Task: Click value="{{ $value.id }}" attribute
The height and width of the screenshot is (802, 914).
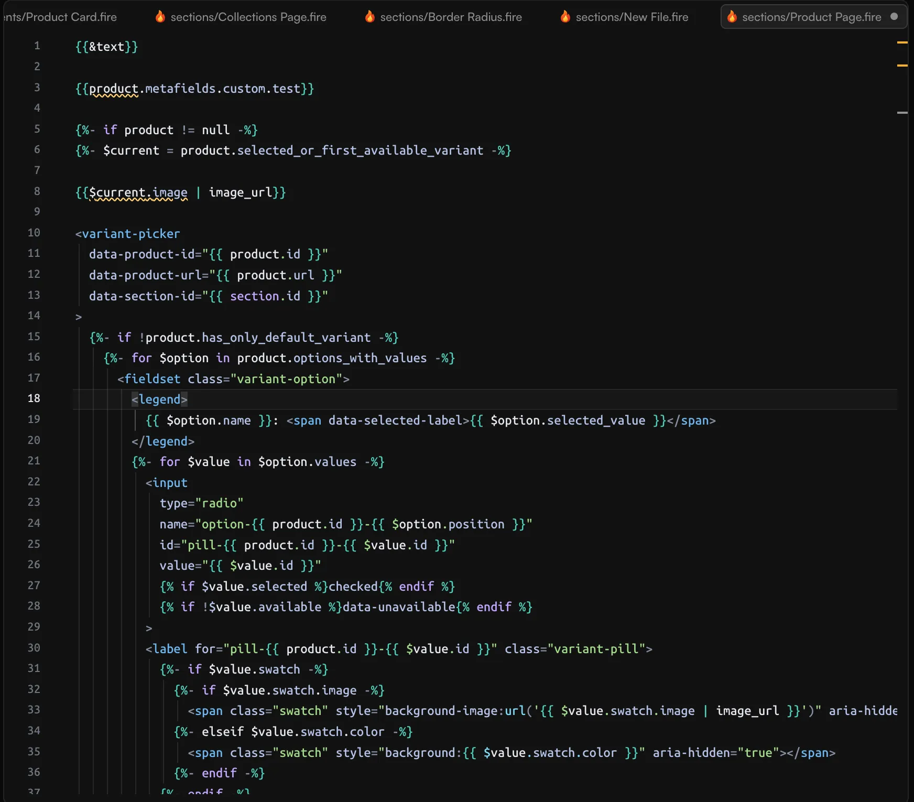Action: pyautogui.click(x=240, y=566)
